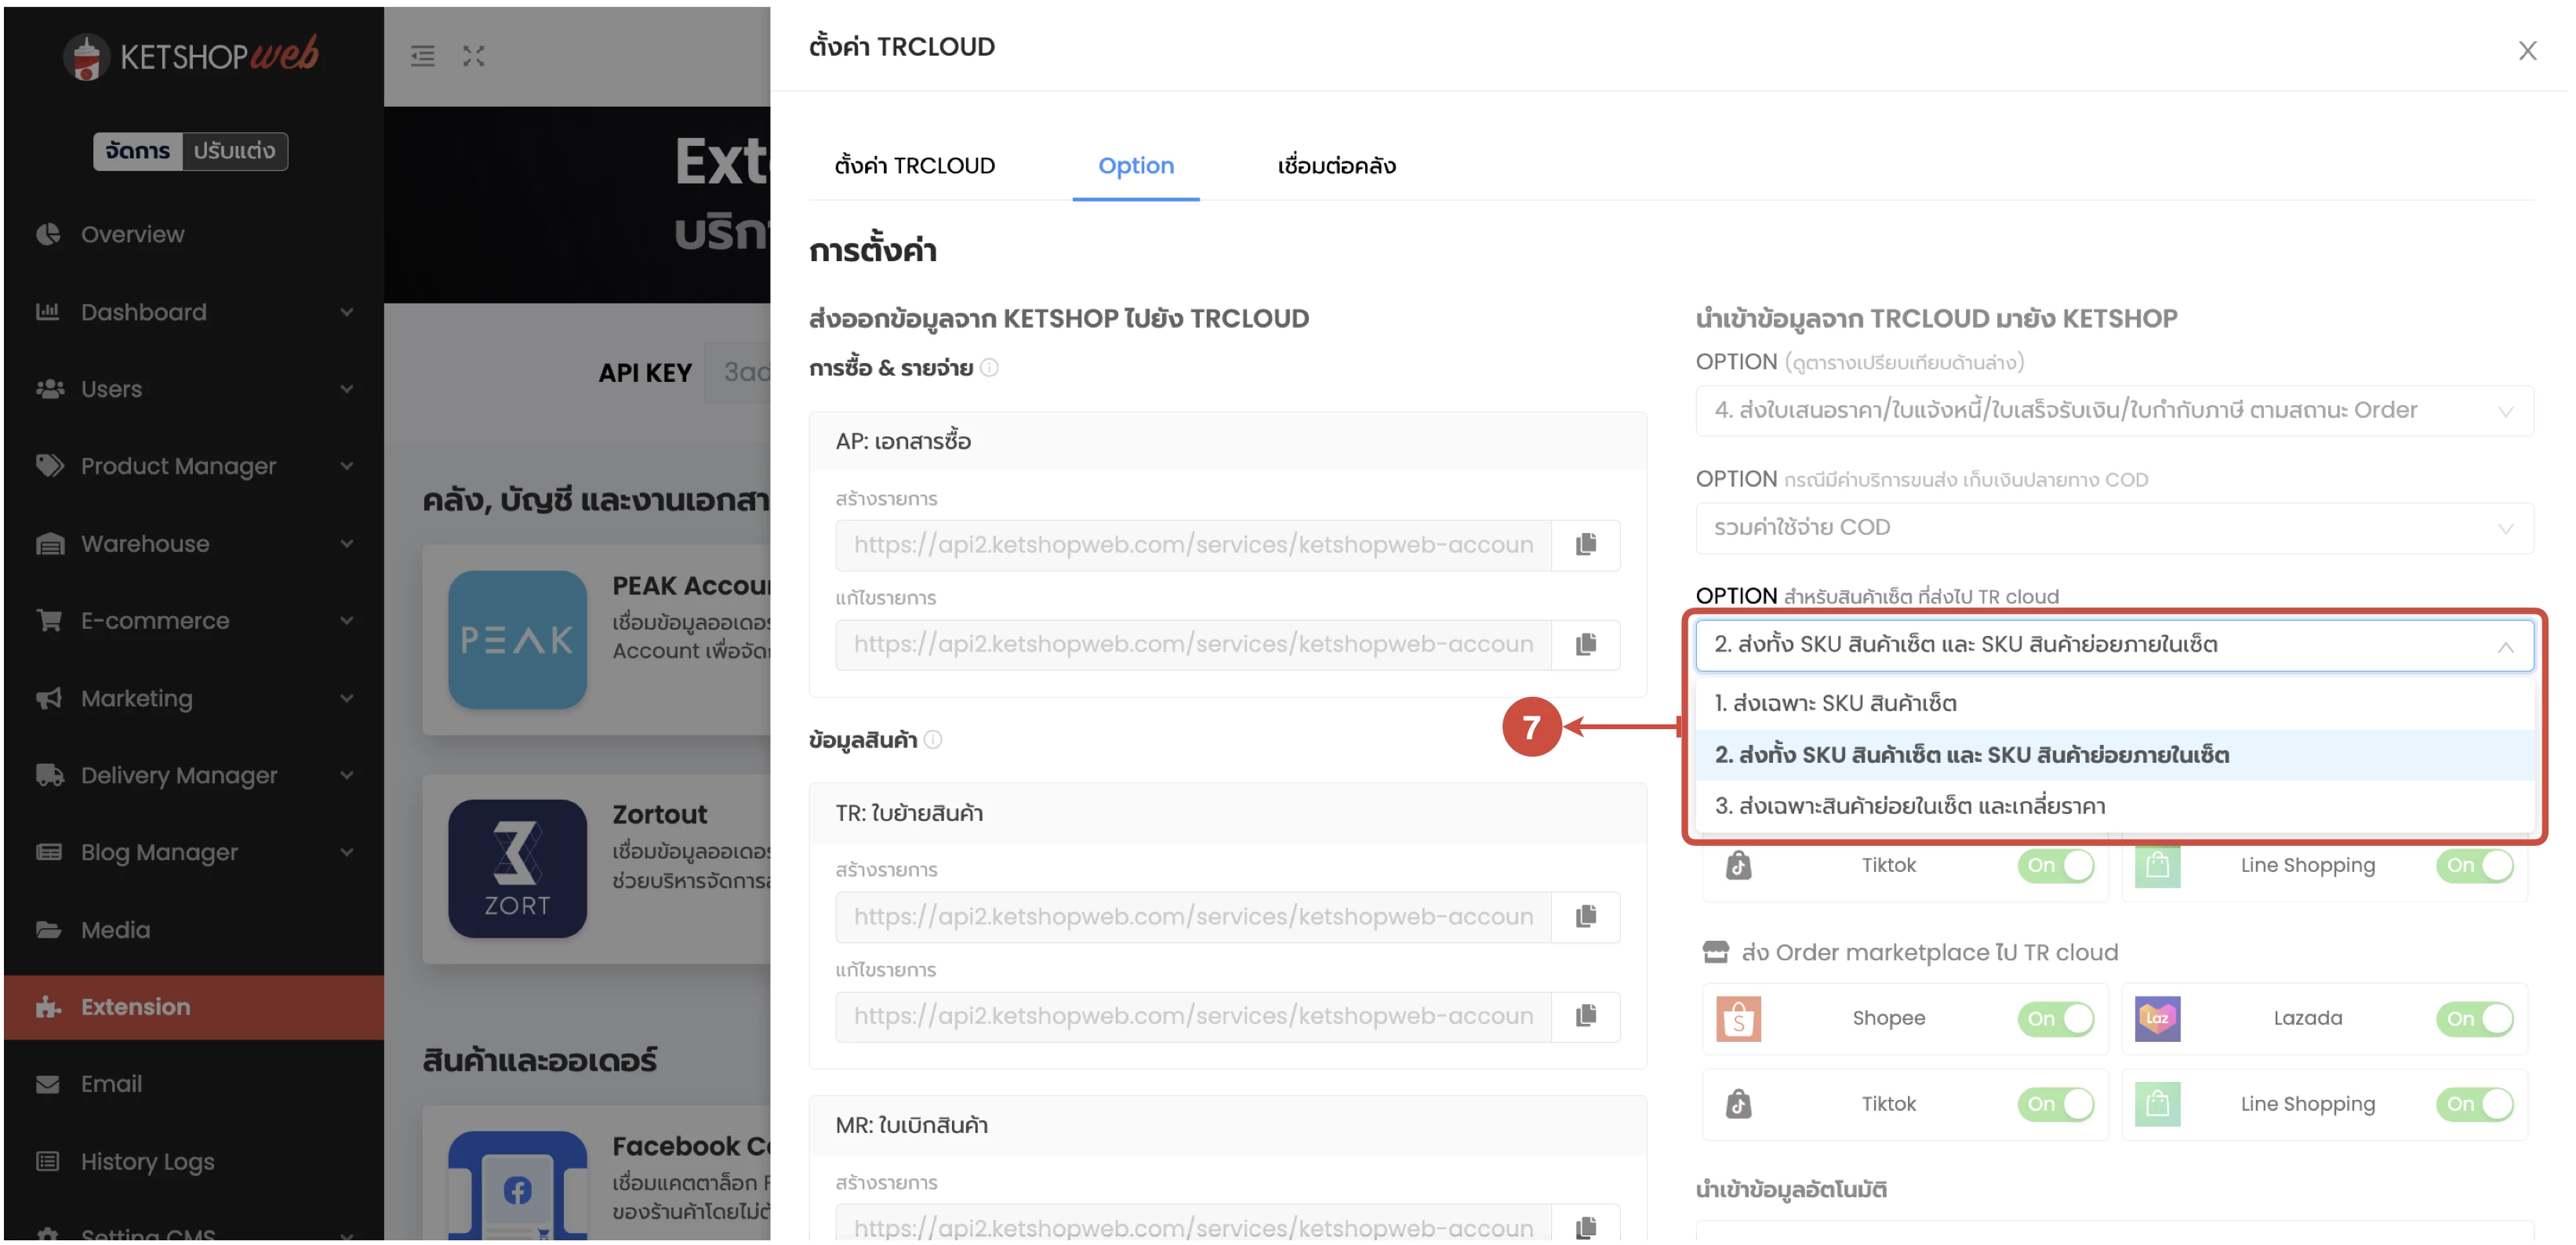Open the Extension section
Image resolution: width=2576 pixels, height=1245 pixels.
coord(192,1008)
